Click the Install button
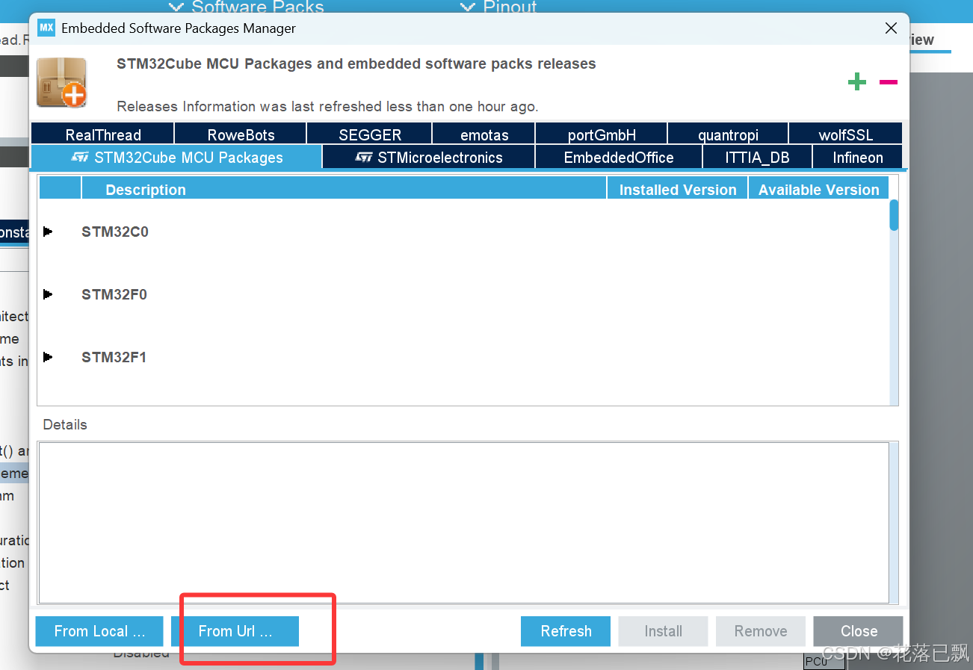This screenshot has width=973, height=670. 664,631
